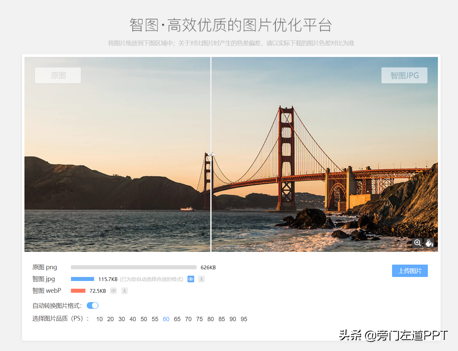The height and width of the screenshot is (351, 458).
Task: Set image quality to 80
Action: click(211, 319)
